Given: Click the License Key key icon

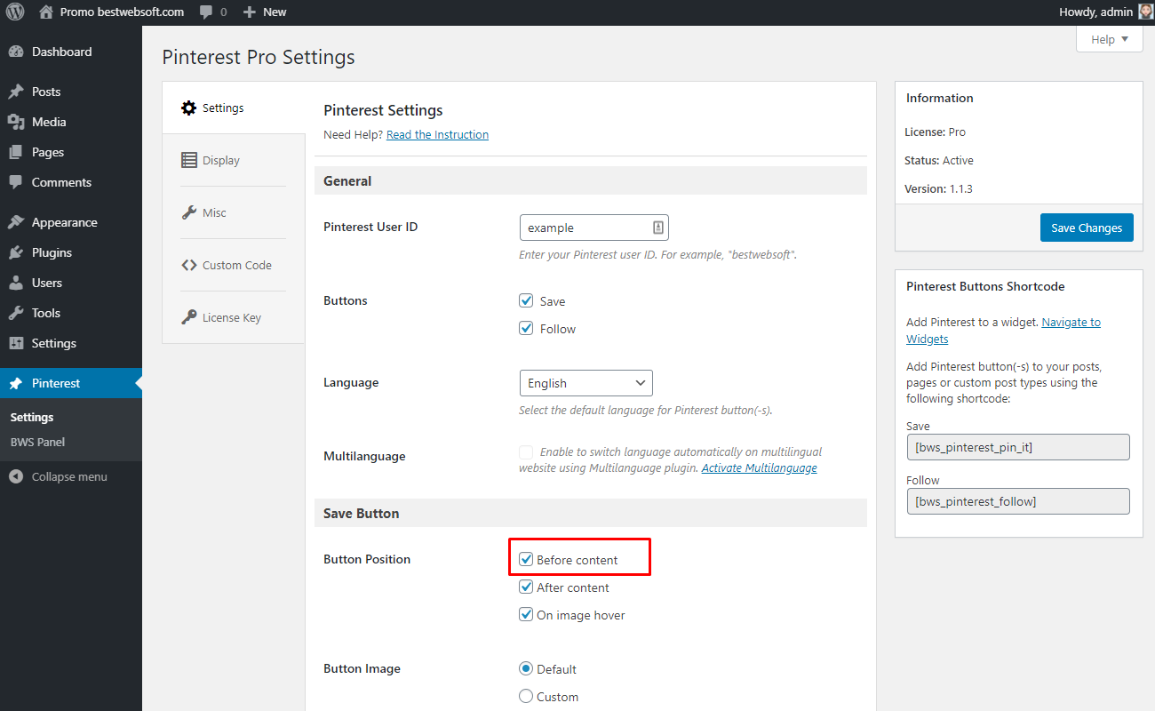Looking at the screenshot, I should pyautogui.click(x=188, y=317).
